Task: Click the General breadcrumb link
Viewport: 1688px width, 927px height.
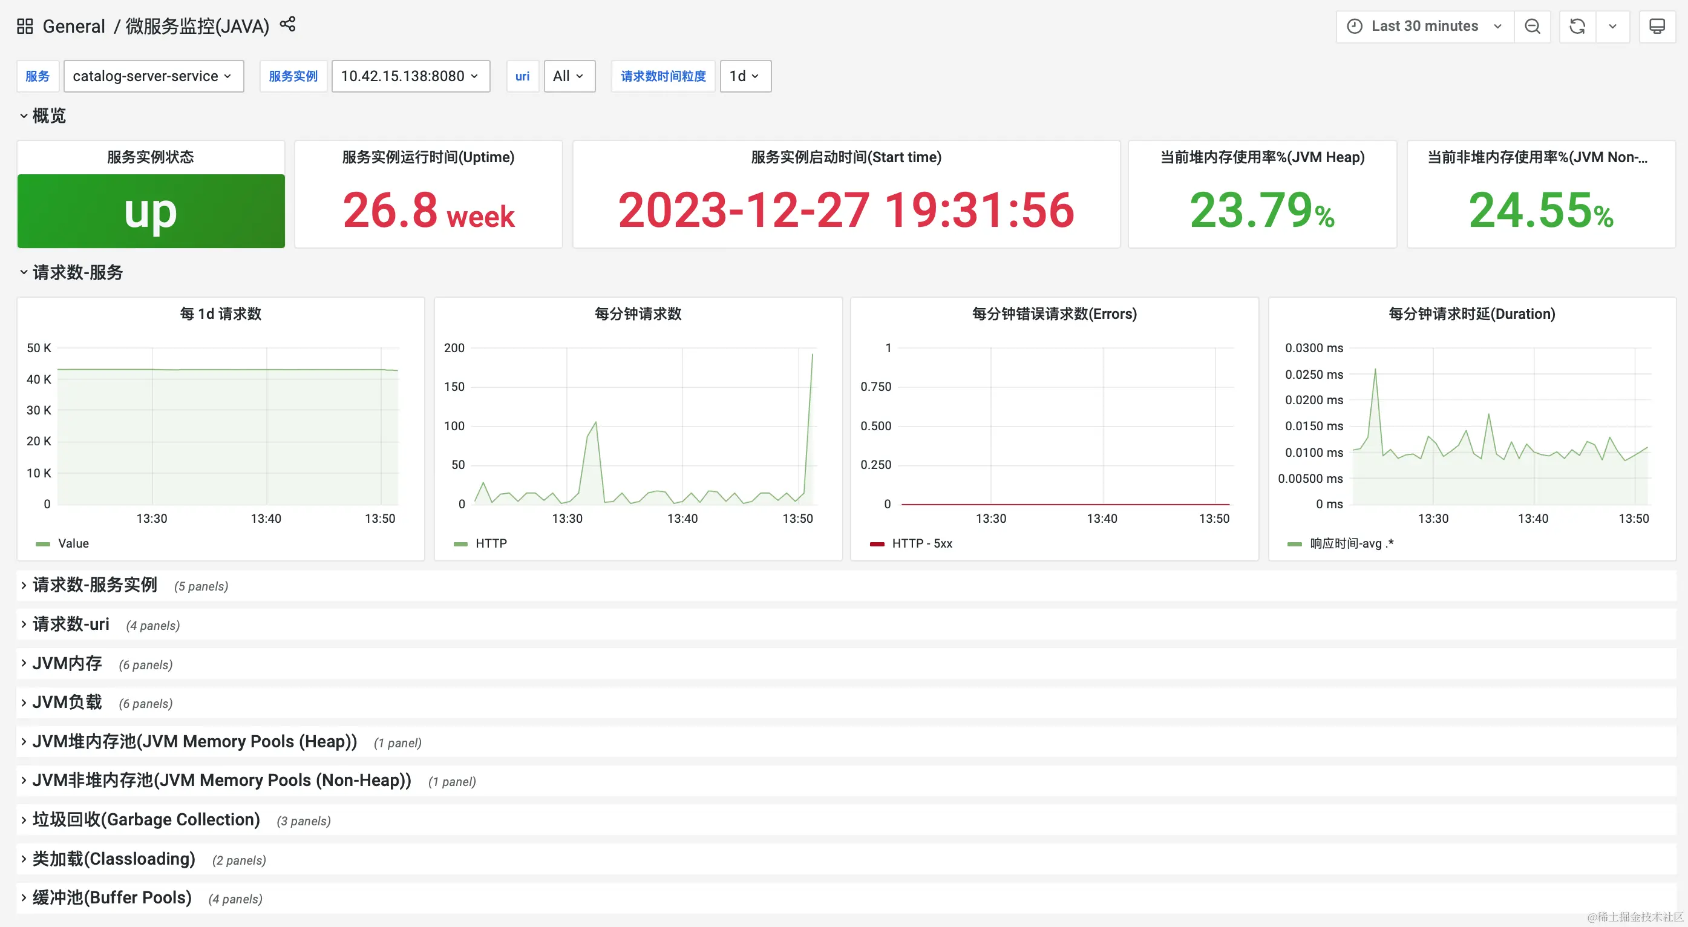Action: (73, 26)
